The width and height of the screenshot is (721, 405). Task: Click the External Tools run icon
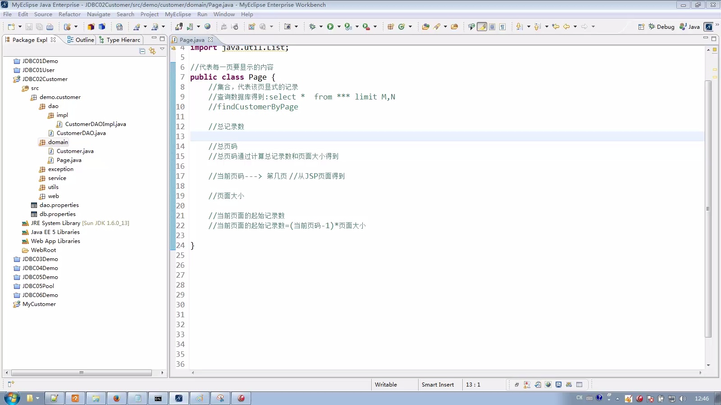tap(365, 27)
